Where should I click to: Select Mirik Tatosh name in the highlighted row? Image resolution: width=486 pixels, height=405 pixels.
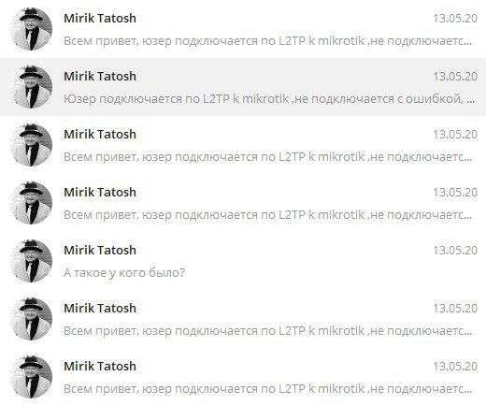100,77
